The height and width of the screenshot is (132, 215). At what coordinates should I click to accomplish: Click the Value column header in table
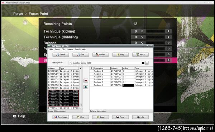tap(128, 69)
